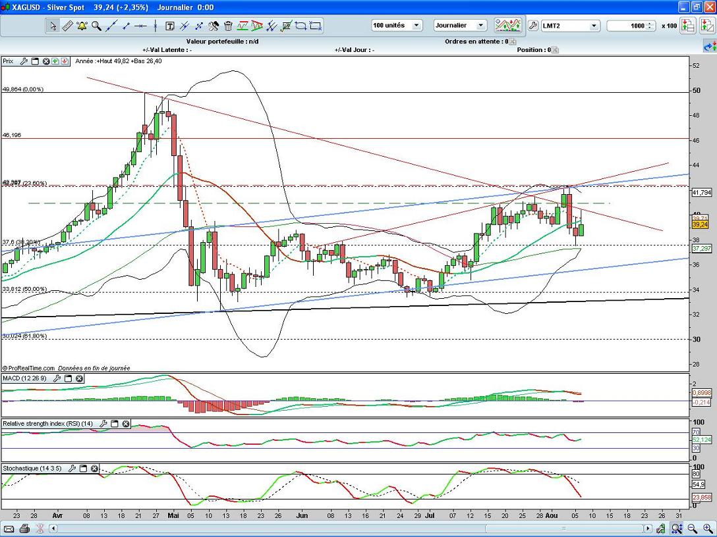This screenshot has height=537, width=717.
Task: Open wrench settings of Stochastique panel
Action: tap(72, 469)
